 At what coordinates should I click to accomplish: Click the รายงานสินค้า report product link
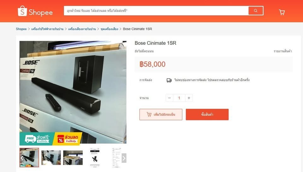click(283, 51)
